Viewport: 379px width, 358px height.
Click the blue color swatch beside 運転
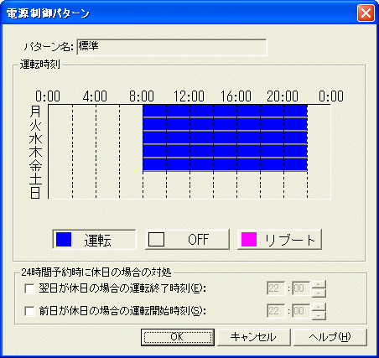(64, 240)
